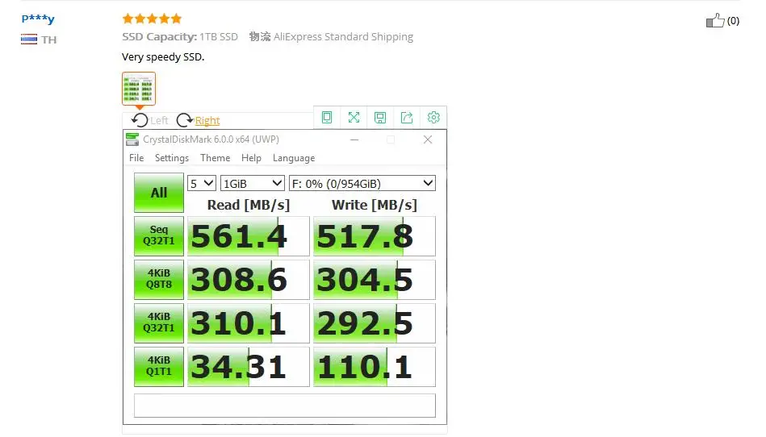Open the Theme menu
The width and height of the screenshot is (766, 437).
pos(215,158)
